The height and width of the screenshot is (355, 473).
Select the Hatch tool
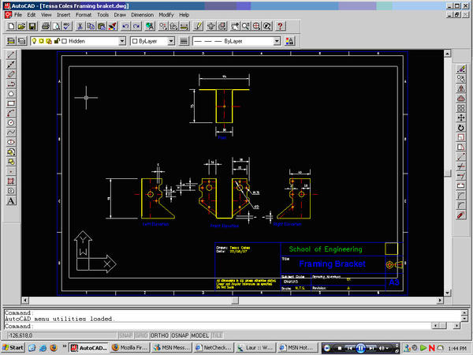coord(11,181)
